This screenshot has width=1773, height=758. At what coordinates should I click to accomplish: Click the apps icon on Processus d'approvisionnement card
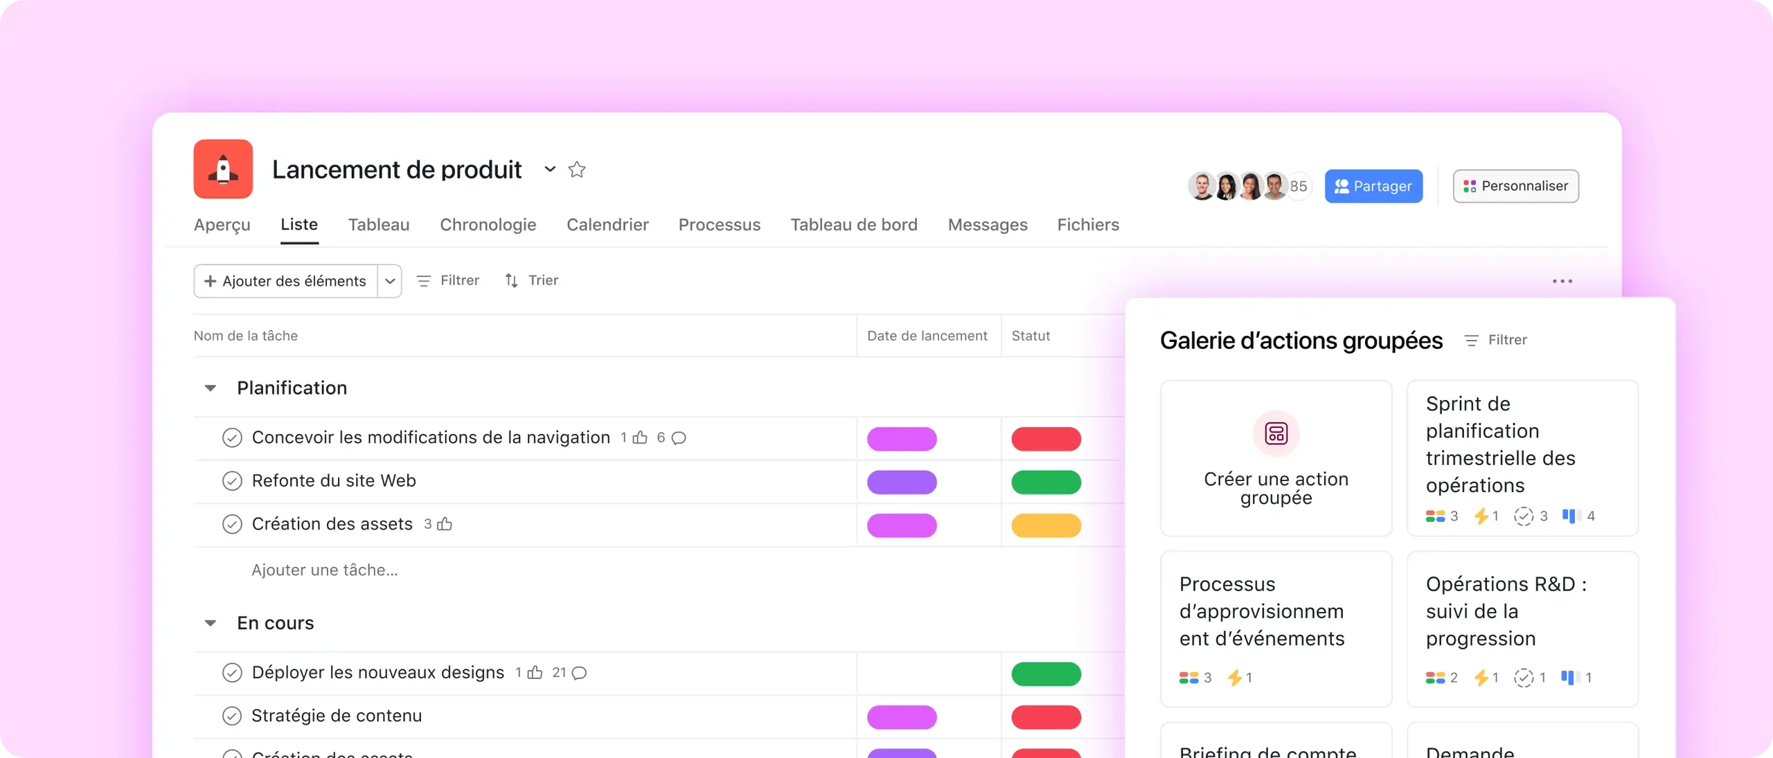1188,678
